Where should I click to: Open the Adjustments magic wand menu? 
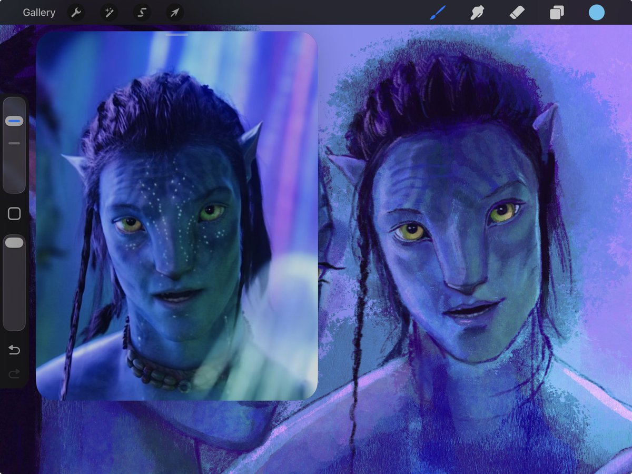pos(109,13)
